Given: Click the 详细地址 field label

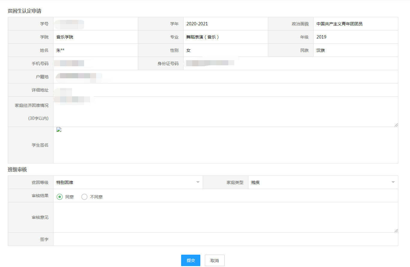Looking at the screenshot, I should (40, 90).
